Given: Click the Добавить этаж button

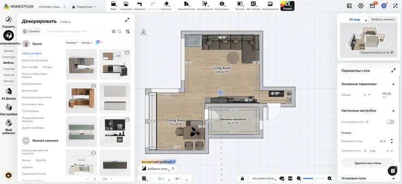Looking at the screenshot, I should (x=157, y=168).
